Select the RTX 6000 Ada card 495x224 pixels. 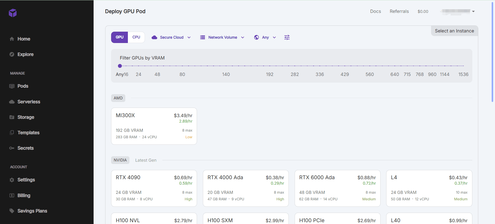337,188
